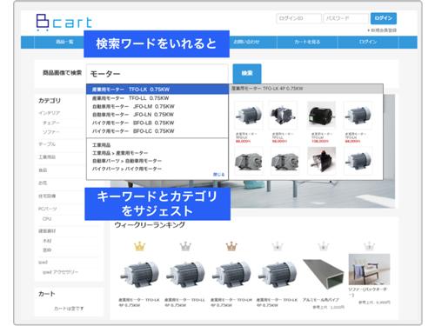This screenshot has width=435, height=326.
Task: Select ログイン in the blue navigation bar
Action: [368, 42]
